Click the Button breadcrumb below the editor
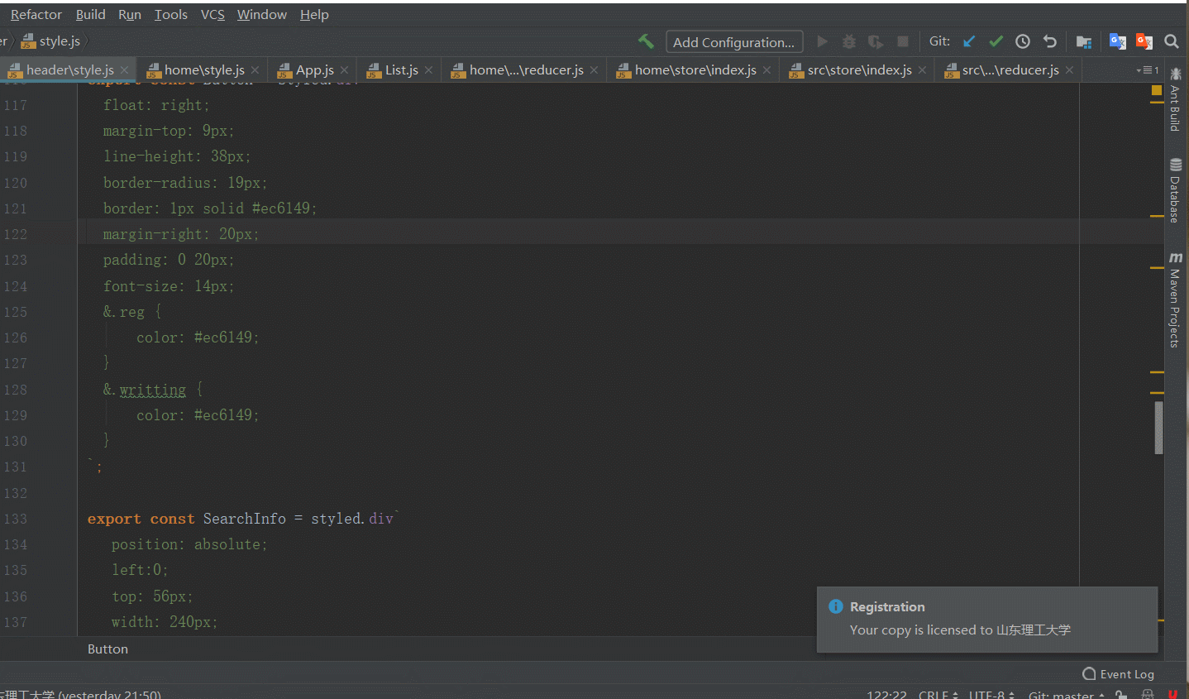 [x=107, y=649]
